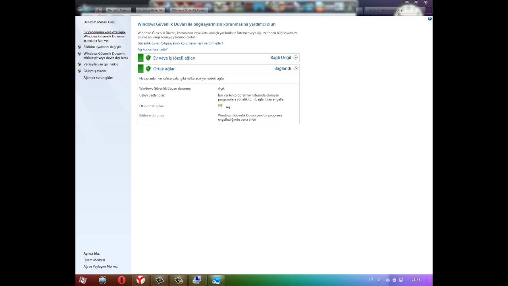Click the Etkin ortak ağlar label
The width and height of the screenshot is (508, 286).
point(152,106)
